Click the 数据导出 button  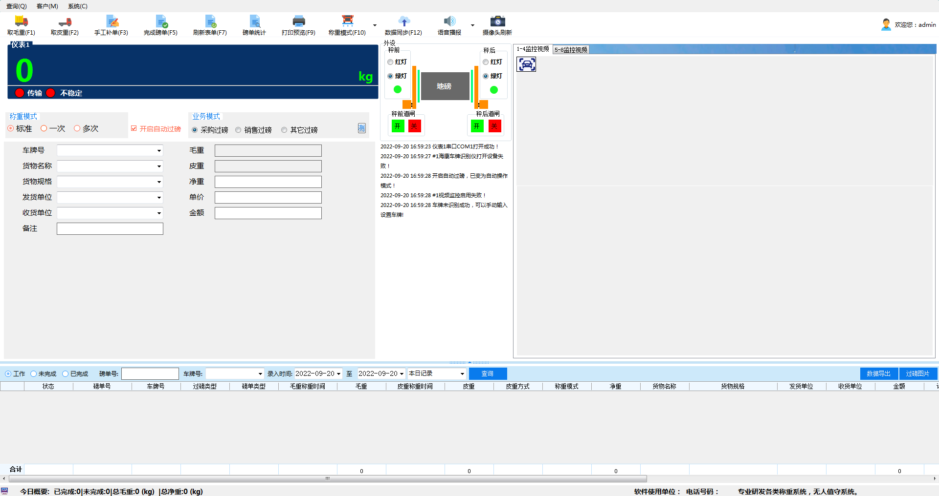tap(878, 374)
